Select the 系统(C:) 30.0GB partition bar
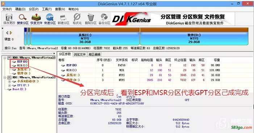 coord(85,37)
